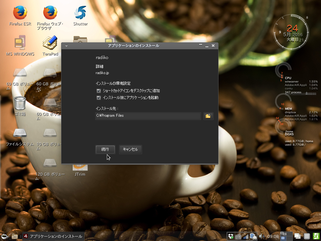Click the Dropbox tray icon
Viewport: 321px width, 241px height.
click(230, 236)
